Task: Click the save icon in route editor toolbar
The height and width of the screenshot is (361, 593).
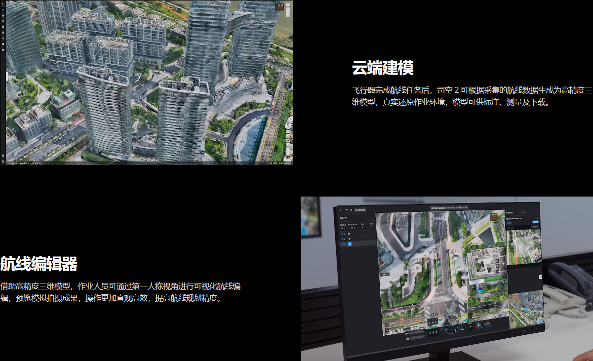Action: 347,209
